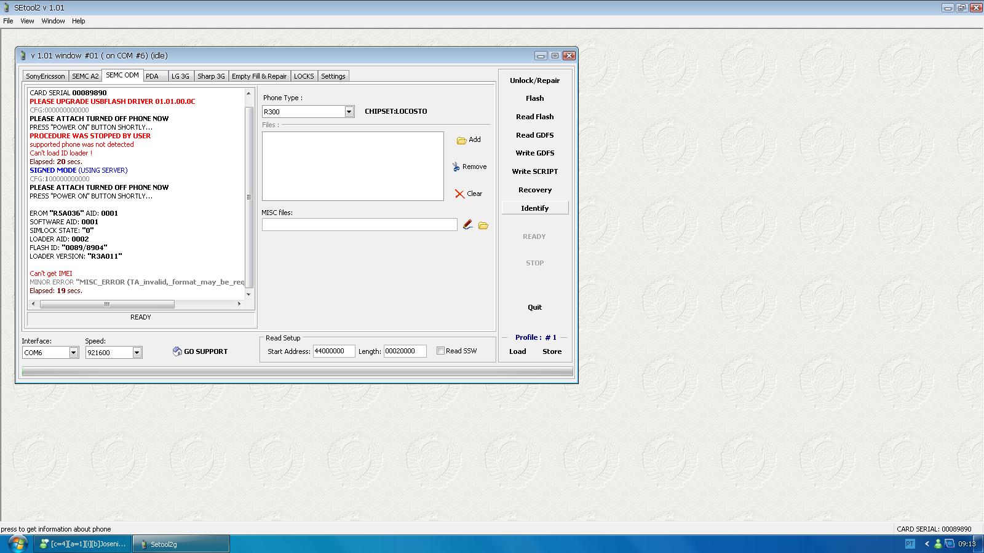Click the "CHIPSET:LOCOSTO" label

395,111
